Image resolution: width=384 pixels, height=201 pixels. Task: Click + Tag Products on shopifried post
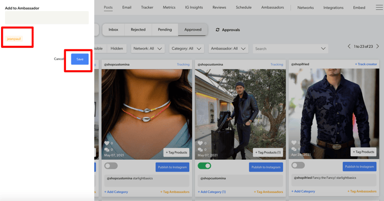pyautogui.click(x=363, y=152)
